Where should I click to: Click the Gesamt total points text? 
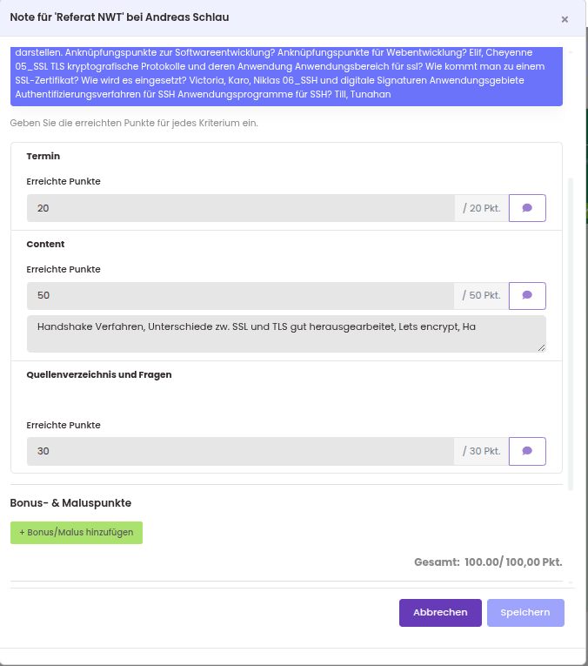(x=488, y=562)
